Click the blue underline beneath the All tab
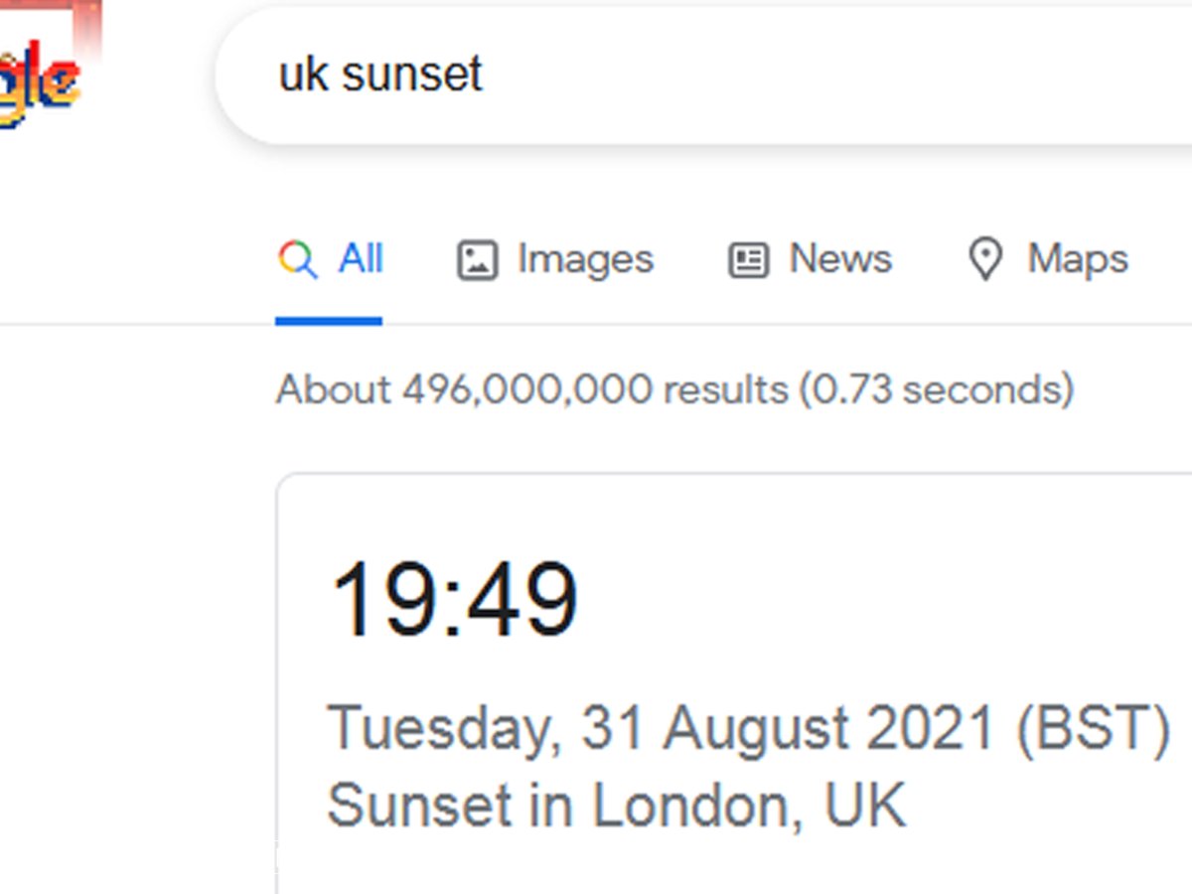 pyautogui.click(x=329, y=321)
